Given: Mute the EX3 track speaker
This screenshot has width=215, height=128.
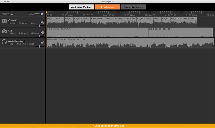Looking at the screenshot, I should [42, 32].
